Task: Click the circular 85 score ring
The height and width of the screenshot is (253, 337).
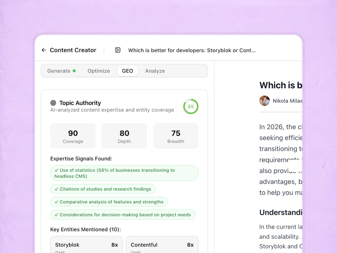Action: [x=191, y=107]
